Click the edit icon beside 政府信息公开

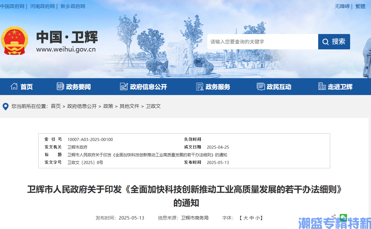tap(124, 86)
